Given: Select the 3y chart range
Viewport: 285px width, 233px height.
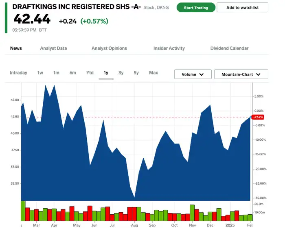Looking at the screenshot, I should click(121, 73).
